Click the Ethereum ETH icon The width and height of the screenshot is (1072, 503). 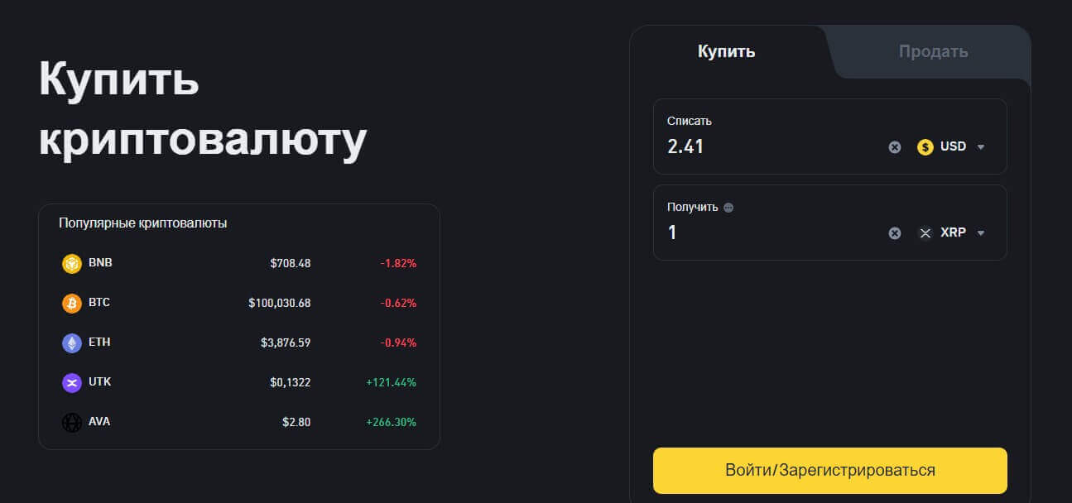[x=72, y=343]
